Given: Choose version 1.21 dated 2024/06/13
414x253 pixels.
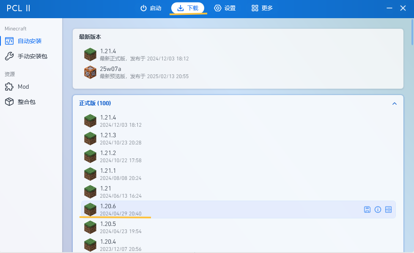Looking at the screenshot, I should [238, 192].
